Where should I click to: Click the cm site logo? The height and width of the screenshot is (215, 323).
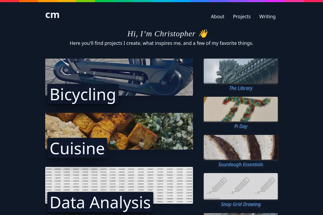(x=52, y=16)
